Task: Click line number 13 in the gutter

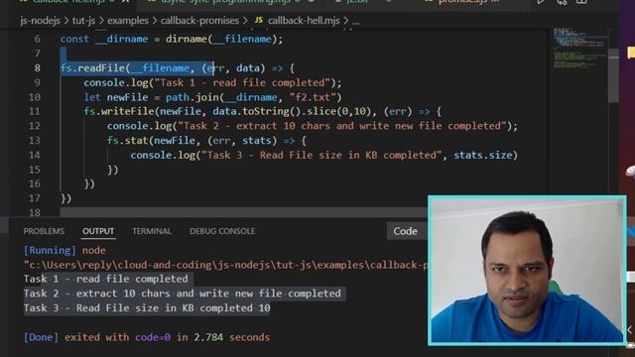Action: pyautogui.click(x=35, y=141)
